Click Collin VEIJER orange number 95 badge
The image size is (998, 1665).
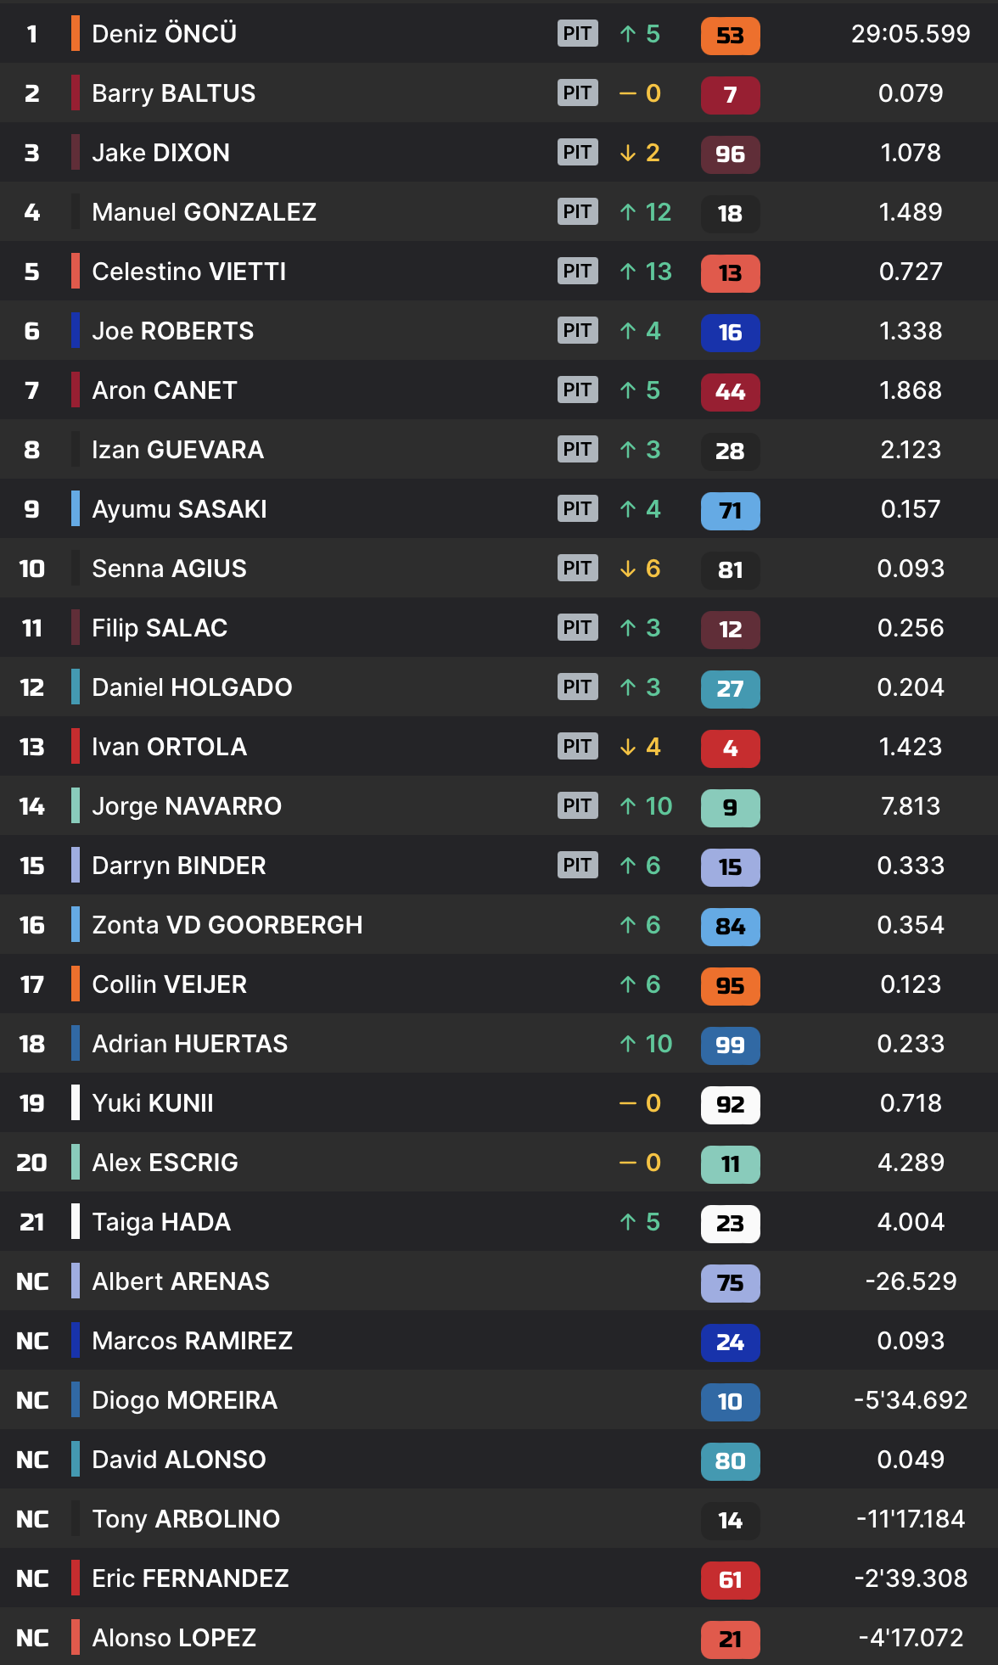click(730, 985)
